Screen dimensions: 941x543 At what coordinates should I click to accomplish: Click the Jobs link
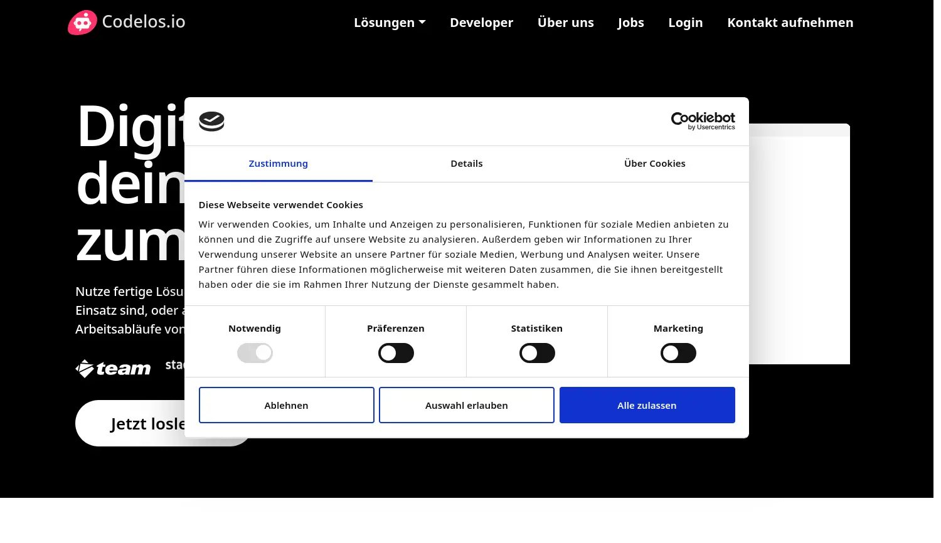click(x=630, y=22)
